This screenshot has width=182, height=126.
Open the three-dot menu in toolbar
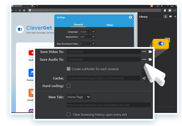pos(175,10)
